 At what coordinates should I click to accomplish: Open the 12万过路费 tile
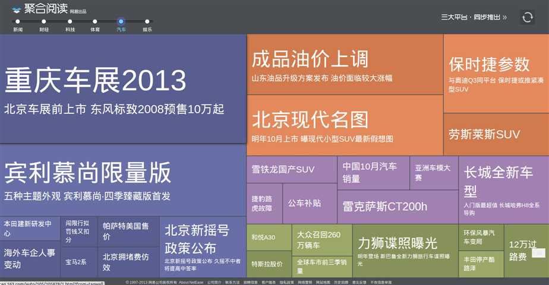click(x=526, y=251)
